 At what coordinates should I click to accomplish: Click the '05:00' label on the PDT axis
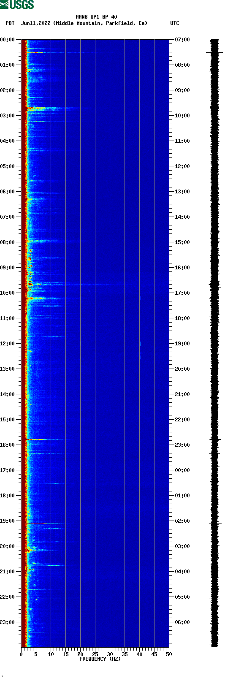pyautogui.click(x=8, y=166)
